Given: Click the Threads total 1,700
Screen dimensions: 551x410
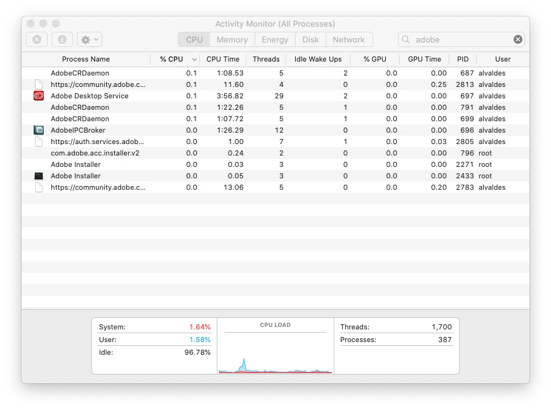Looking at the screenshot, I should click(x=442, y=327).
